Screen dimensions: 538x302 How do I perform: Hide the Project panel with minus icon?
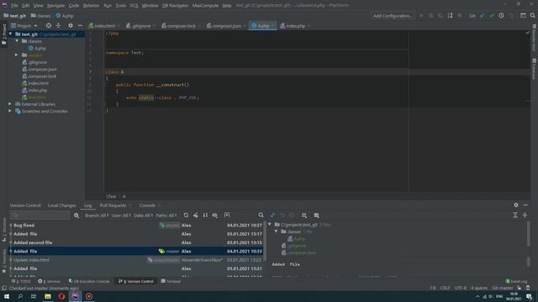(80, 26)
